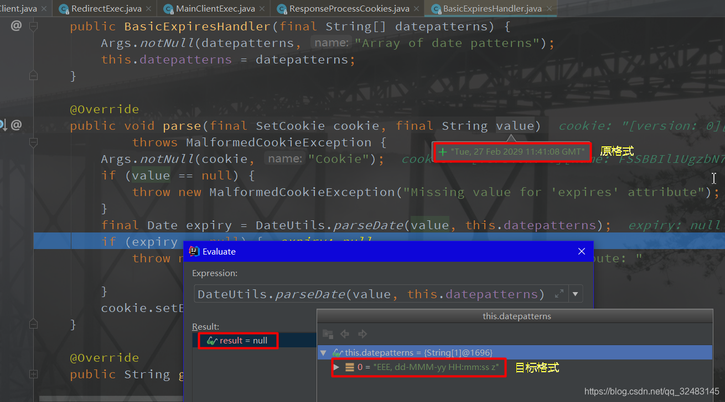Click the first toolbar icon in this.datepatterns popup
Image resolution: width=725 pixels, height=402 pixels.
(x=328, y=334)
